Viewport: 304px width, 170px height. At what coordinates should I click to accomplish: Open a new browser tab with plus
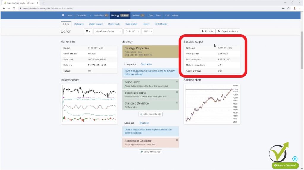pos(43,3)
